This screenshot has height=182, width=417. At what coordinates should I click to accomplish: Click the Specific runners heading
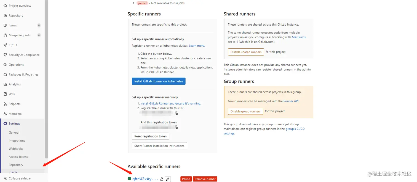coord(144,14)
